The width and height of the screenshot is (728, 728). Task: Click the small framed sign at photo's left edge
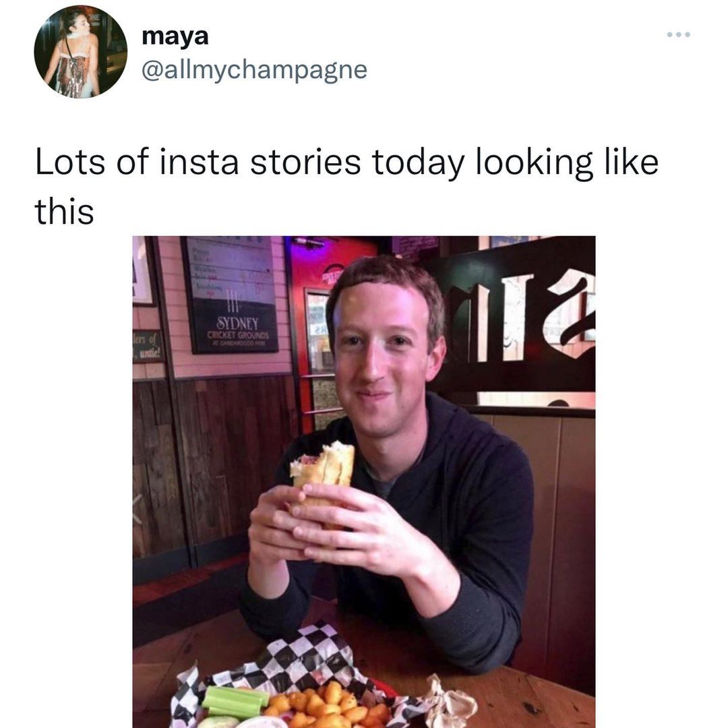147,346
